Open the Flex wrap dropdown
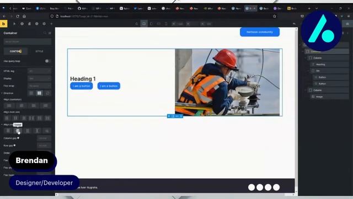 pyautogui.click(x=39, y=86)
